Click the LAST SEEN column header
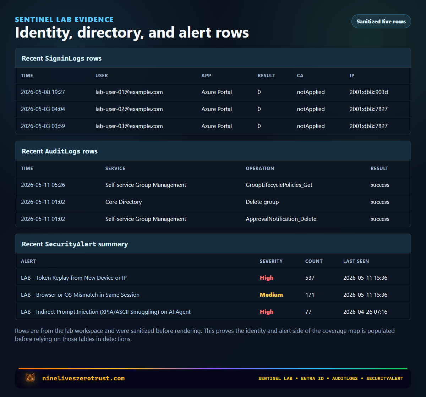 [x=356, y=261]
